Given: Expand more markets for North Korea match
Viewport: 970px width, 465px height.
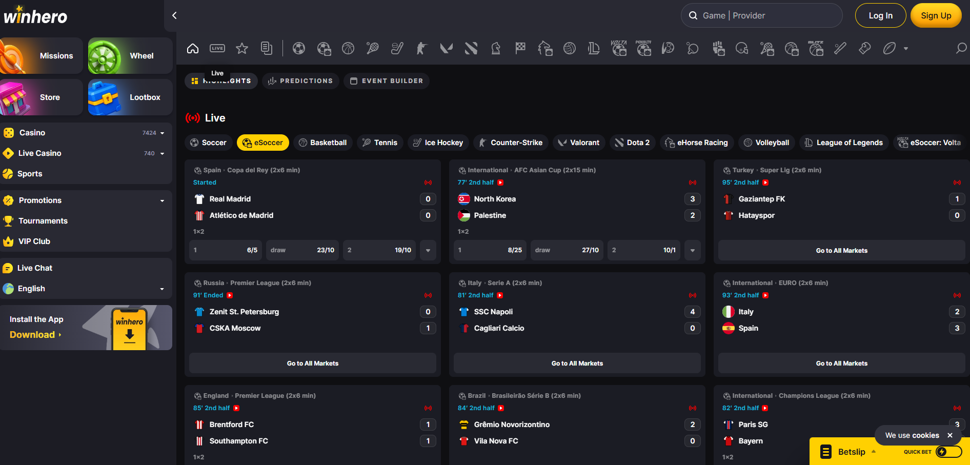Looking at the screenshot, I should 693,250.
